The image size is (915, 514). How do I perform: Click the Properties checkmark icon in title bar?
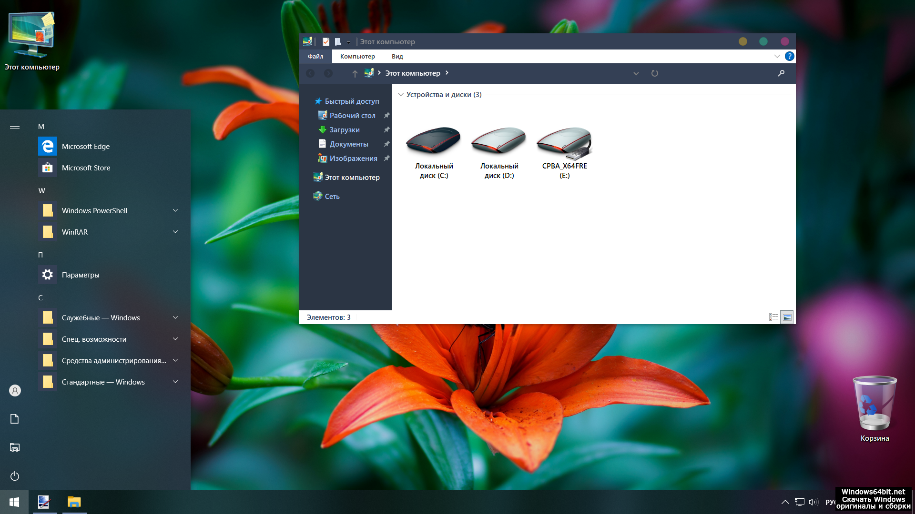[x=326, y=42]
